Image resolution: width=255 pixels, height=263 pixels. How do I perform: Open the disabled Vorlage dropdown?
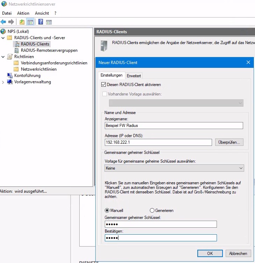176,103
